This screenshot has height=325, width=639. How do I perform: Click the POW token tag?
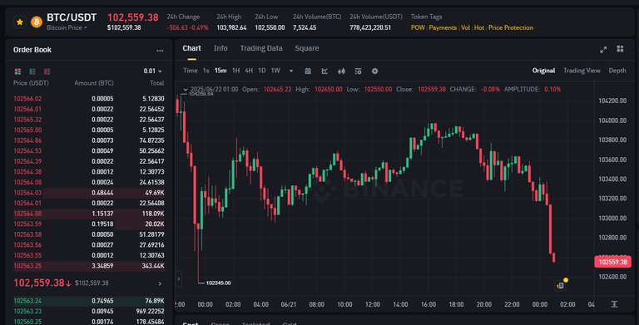coord(418,27)
